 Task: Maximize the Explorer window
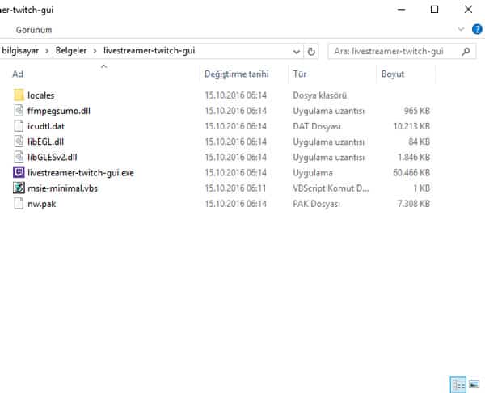(434, 10)
